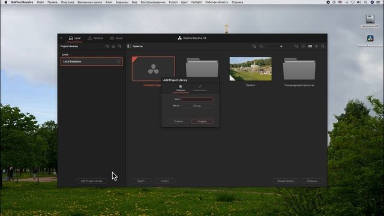Click the Export button
384x216 pixels.
pos(140,181)
